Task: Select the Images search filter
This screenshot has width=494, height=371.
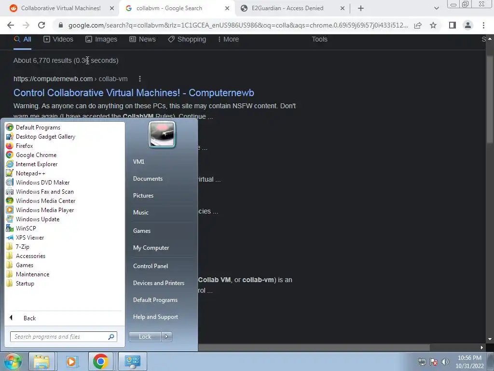Action: point(101,39)
